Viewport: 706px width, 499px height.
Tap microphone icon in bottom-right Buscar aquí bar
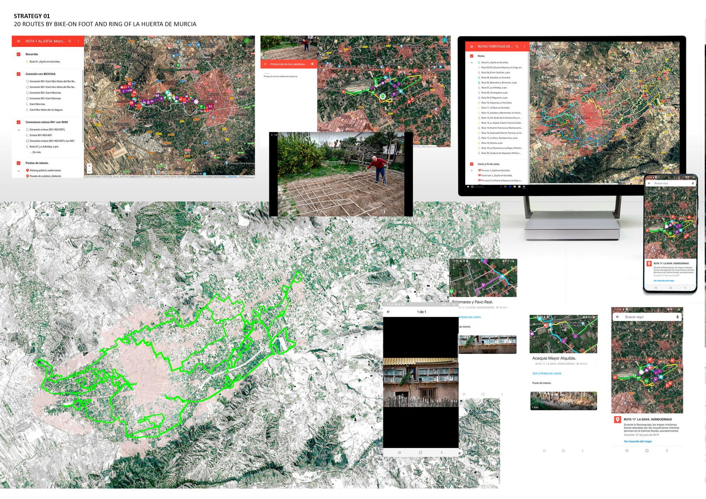point(677,317)
